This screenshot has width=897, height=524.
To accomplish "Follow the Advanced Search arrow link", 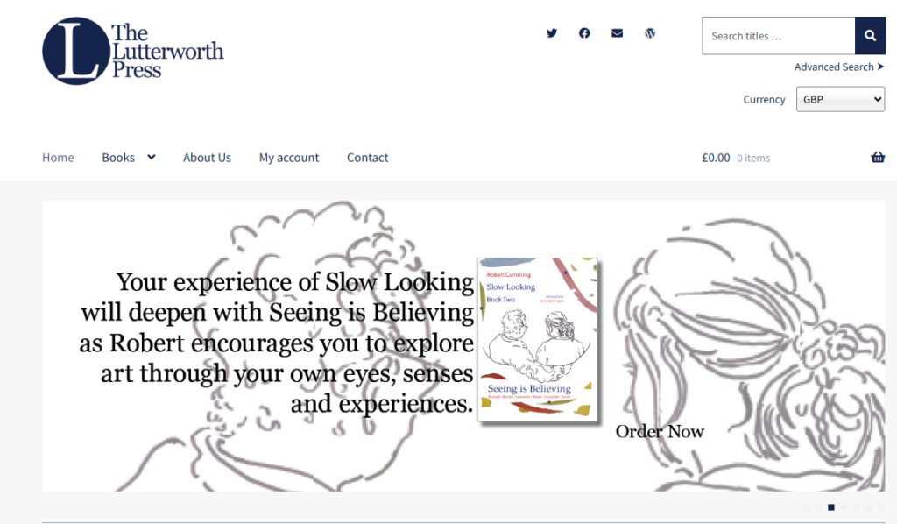I will (839, 67).
